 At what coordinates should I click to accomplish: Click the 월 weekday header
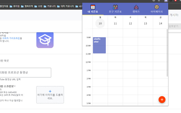(100, 17)
